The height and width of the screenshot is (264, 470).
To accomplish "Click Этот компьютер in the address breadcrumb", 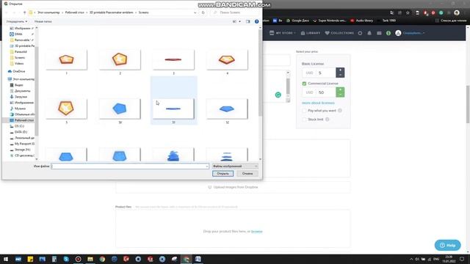I will click(x=48, y=12).
